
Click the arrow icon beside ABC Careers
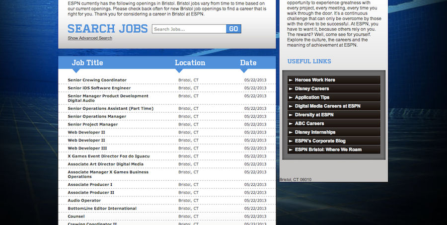click(291, 124)
